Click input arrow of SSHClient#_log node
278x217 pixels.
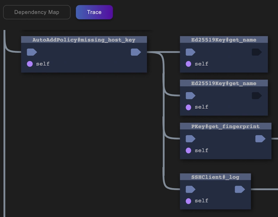click(190, 189)
